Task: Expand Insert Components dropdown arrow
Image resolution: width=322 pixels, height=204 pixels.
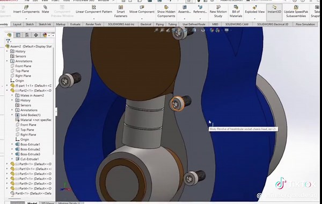Action: coord(26,18)
